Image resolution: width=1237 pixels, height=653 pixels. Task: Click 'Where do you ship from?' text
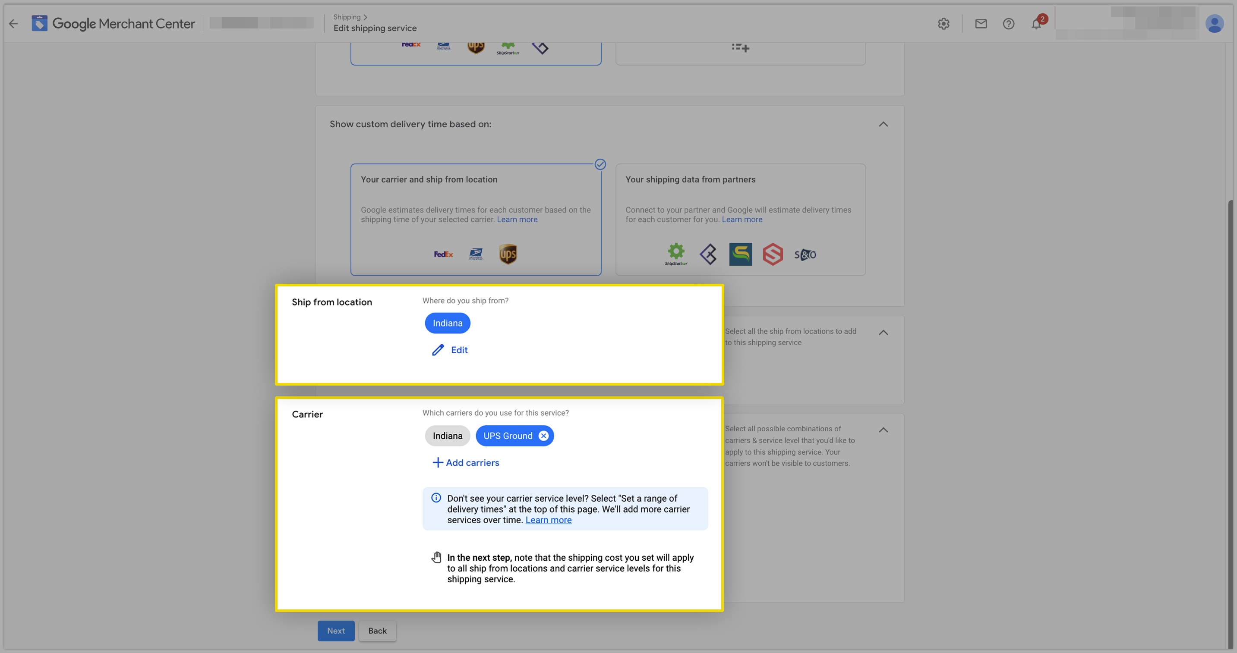465,301
